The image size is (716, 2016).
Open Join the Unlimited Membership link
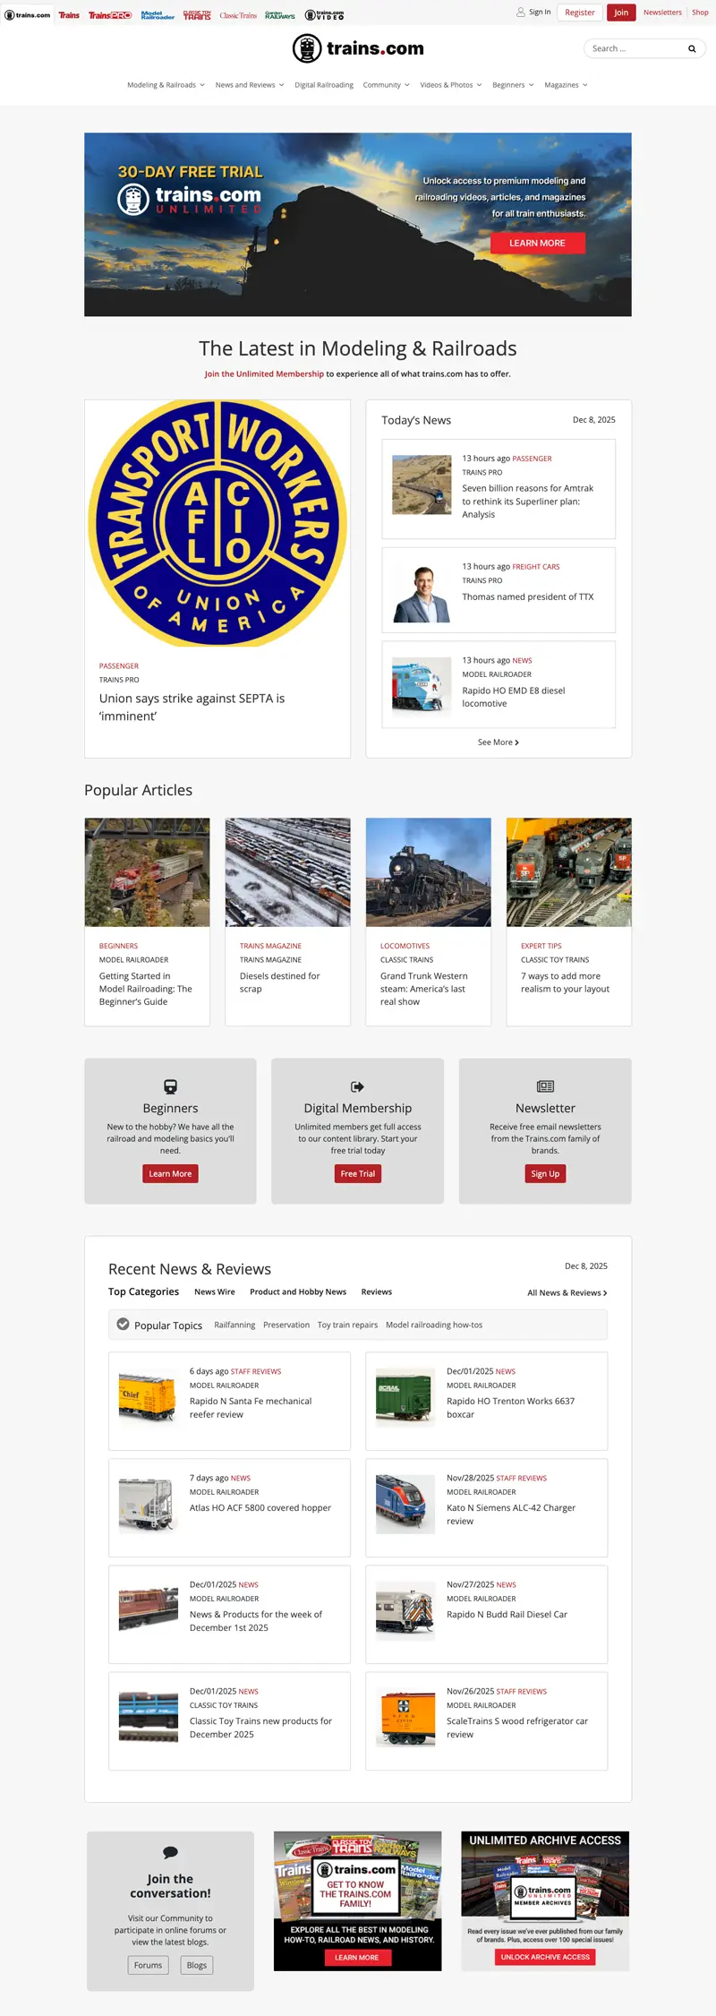coord(264,374)
